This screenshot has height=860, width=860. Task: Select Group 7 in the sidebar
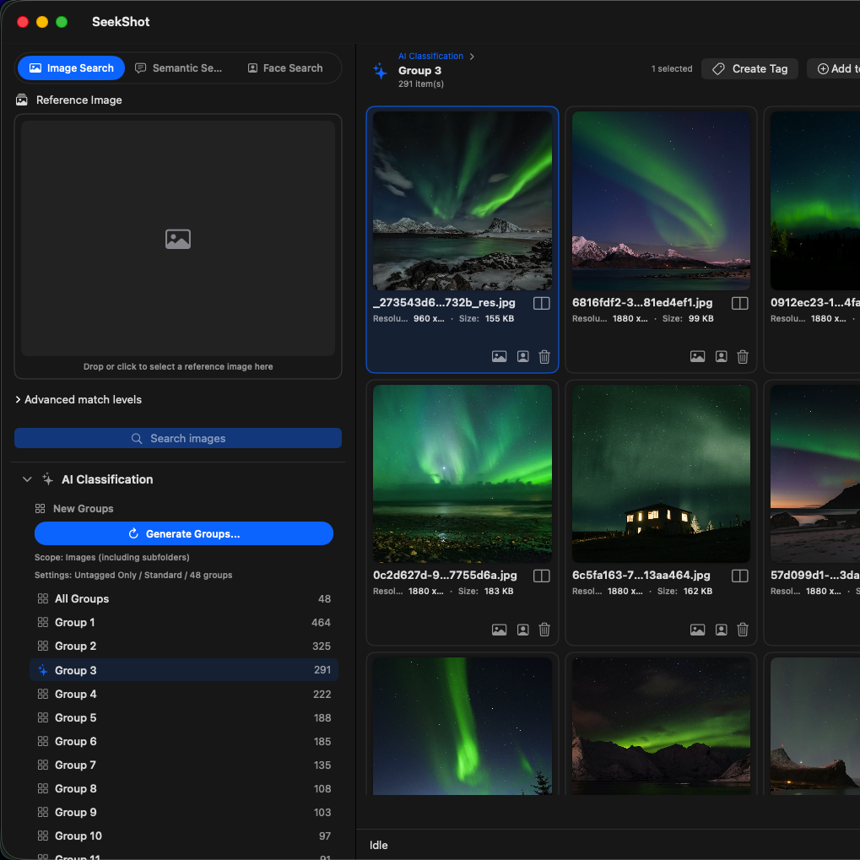point(184,765)
